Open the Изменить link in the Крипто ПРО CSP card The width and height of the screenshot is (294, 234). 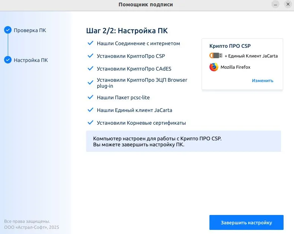point(262,81)
